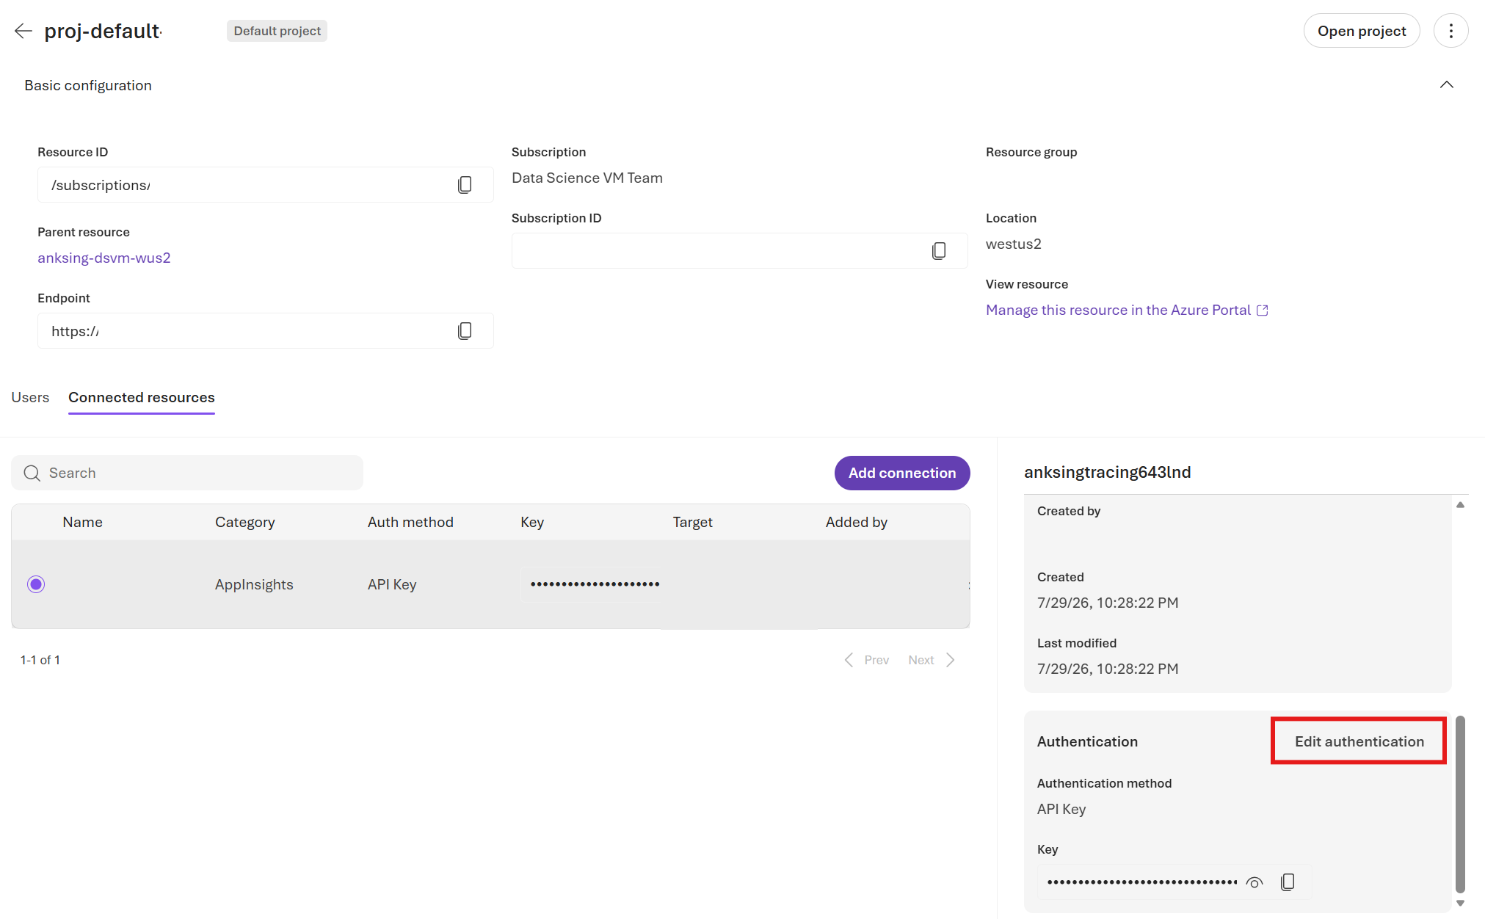Viewport: 1485px width, 919px height.
Task: Click the API Key auth method cell in table
Action: (392, 584)
